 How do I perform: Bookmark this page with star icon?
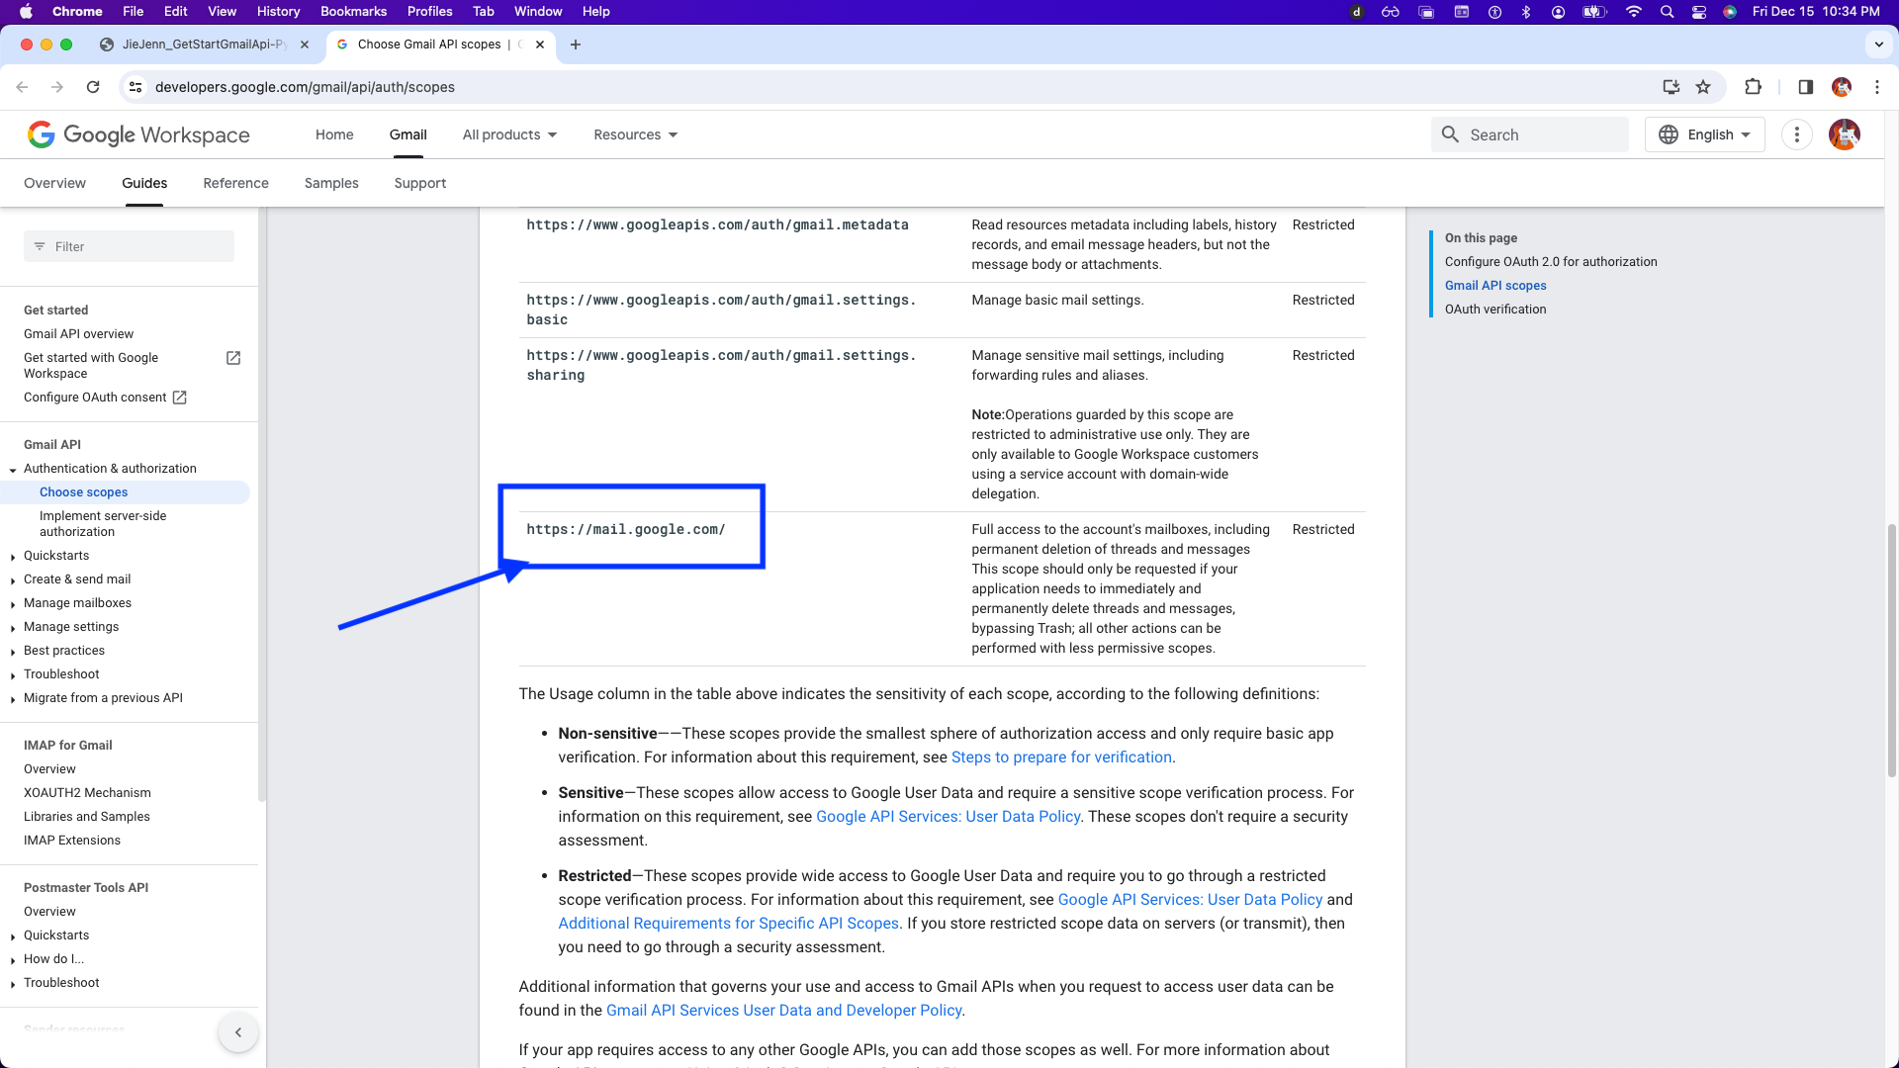pos(1703,87)
